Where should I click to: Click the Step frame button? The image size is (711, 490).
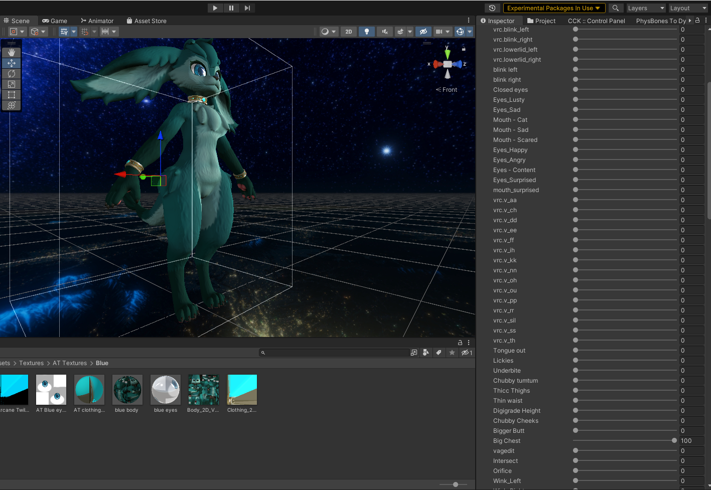[247, 8]
